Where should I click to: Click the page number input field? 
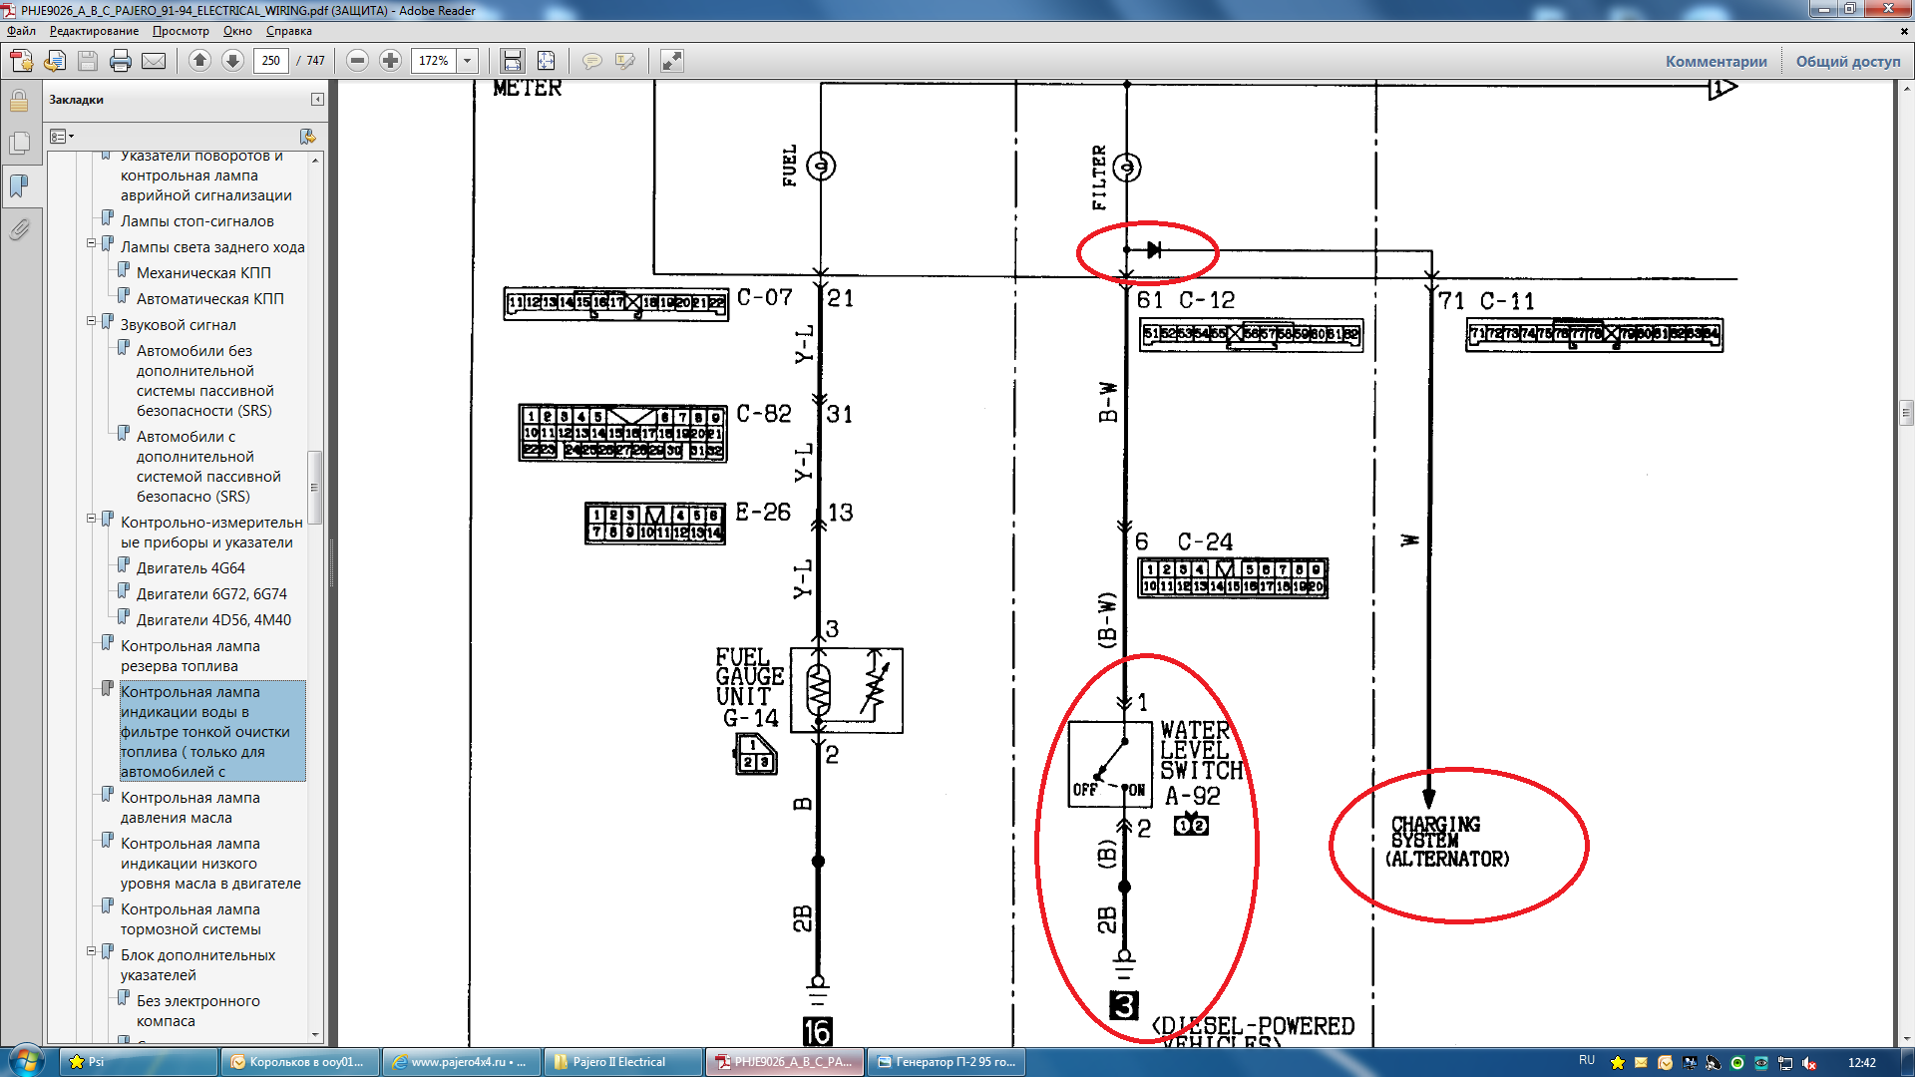coord(270,61)
